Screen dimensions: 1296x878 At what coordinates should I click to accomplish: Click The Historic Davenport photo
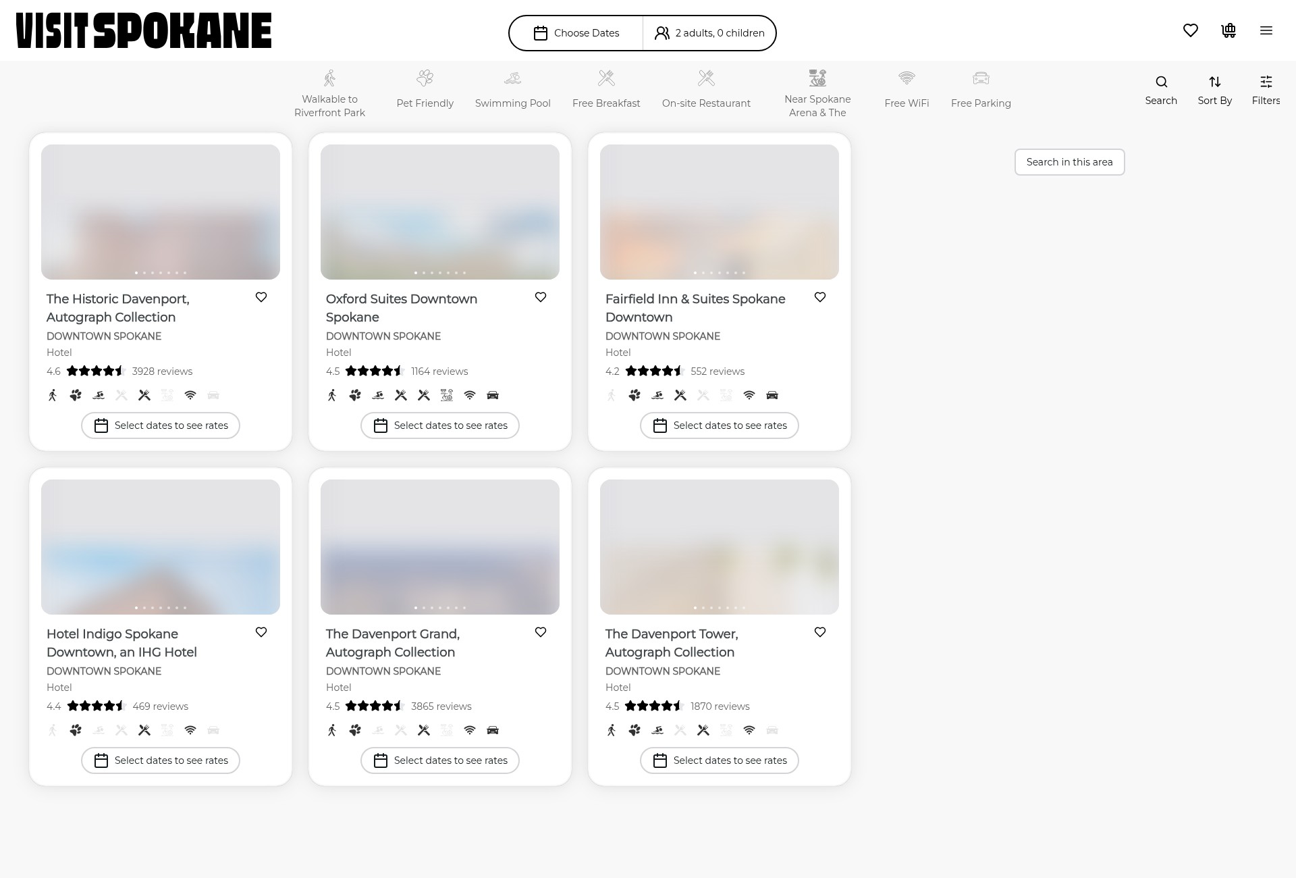pyautogui.click(x=161, y=212)
